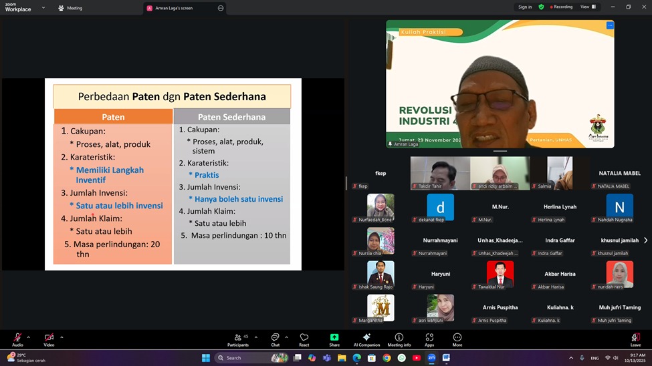Open React emoji reactions
652x366 pixels.
pyautogui.click(x=304, y=339)
